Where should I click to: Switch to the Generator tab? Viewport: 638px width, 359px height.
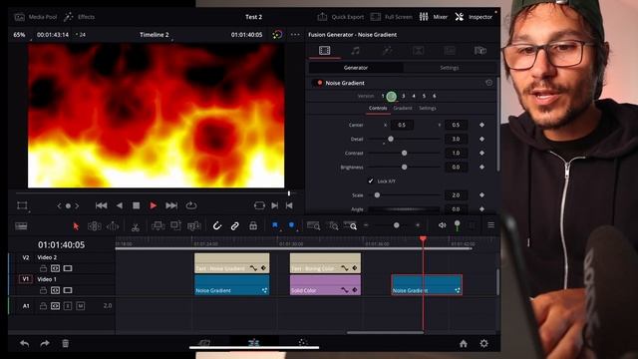(356, 68)
